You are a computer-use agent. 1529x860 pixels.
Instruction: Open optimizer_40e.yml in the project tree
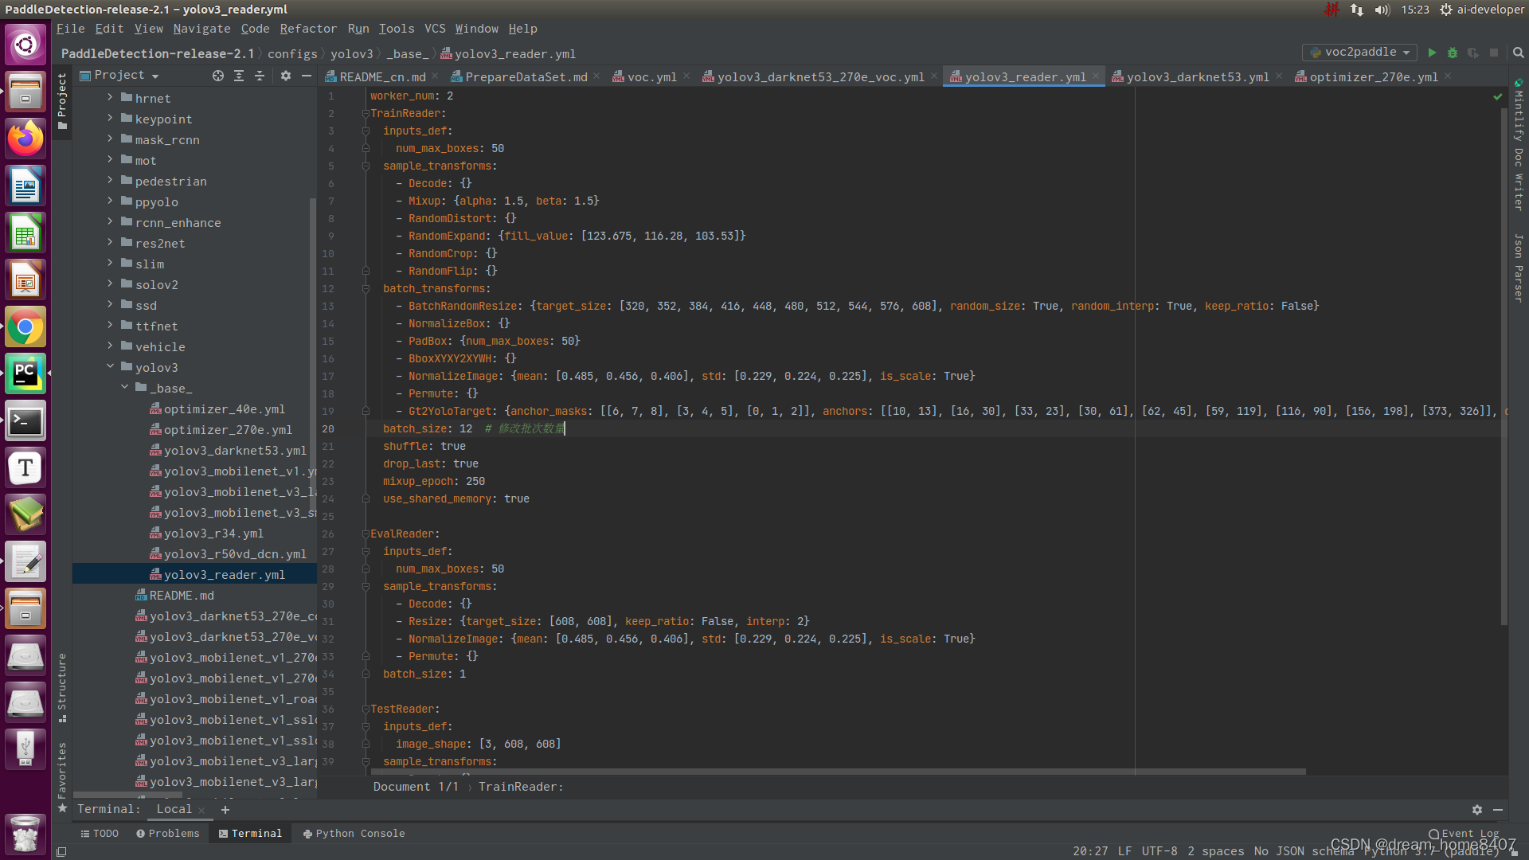(224, 408)
